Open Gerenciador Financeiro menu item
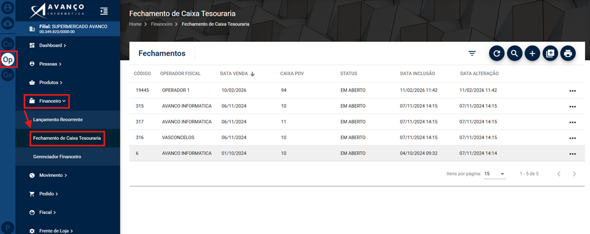 tap(57, 156)
